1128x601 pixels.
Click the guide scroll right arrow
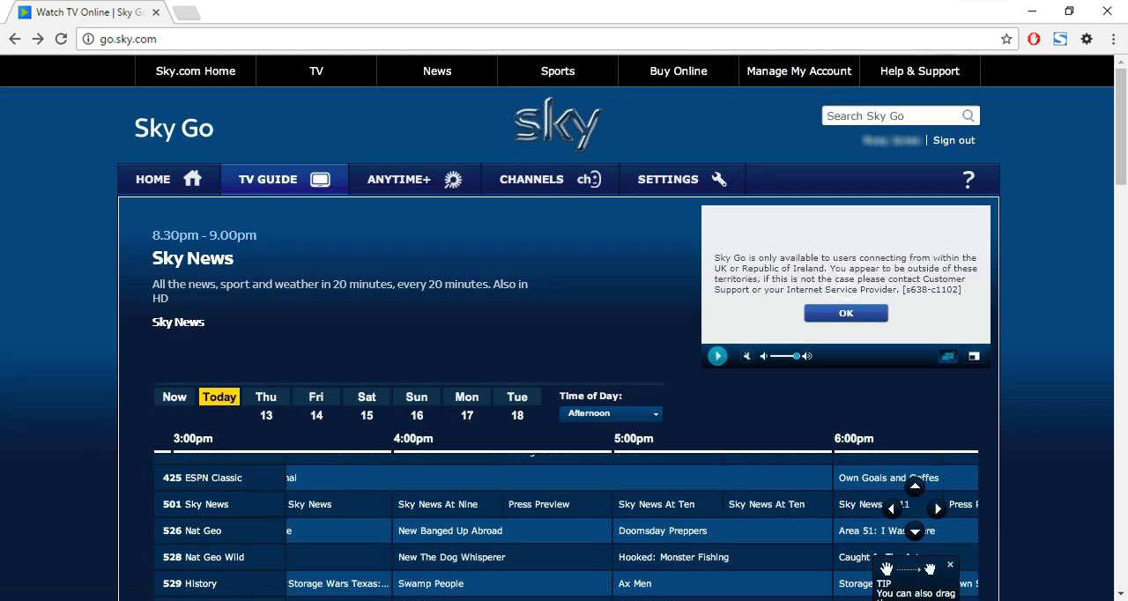pos(937,508)
